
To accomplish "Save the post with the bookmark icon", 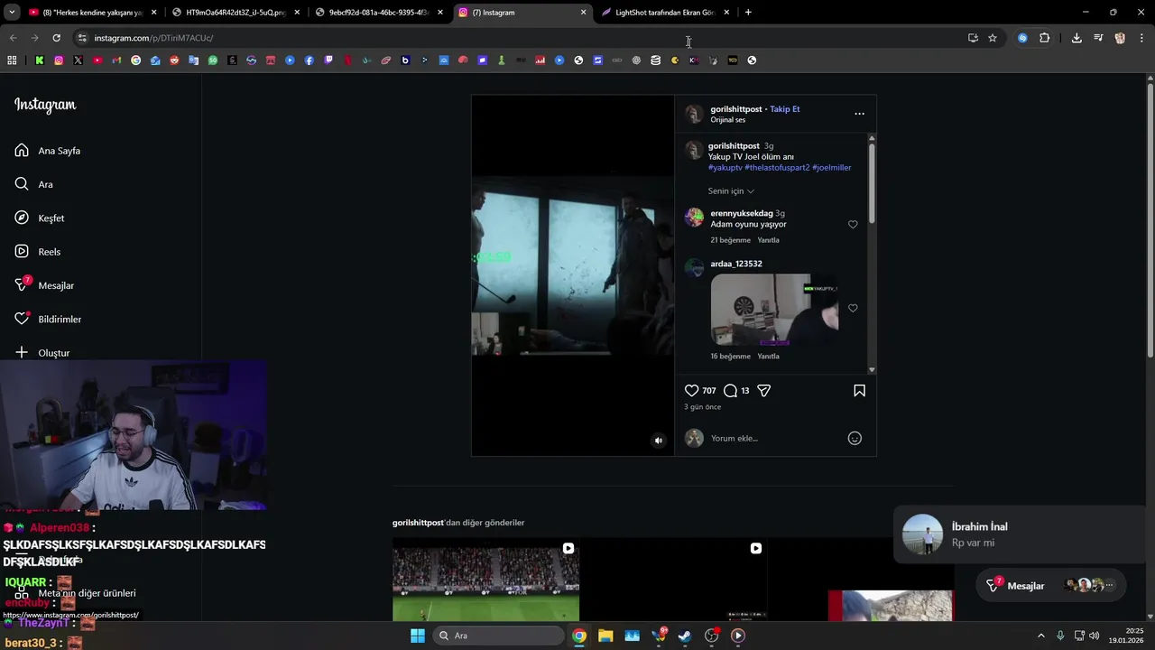I will tap(859, 391).
